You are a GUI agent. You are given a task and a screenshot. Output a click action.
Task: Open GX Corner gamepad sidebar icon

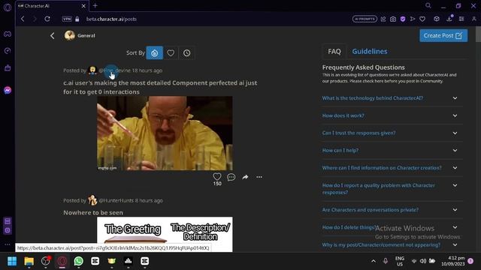pos(8,34)
